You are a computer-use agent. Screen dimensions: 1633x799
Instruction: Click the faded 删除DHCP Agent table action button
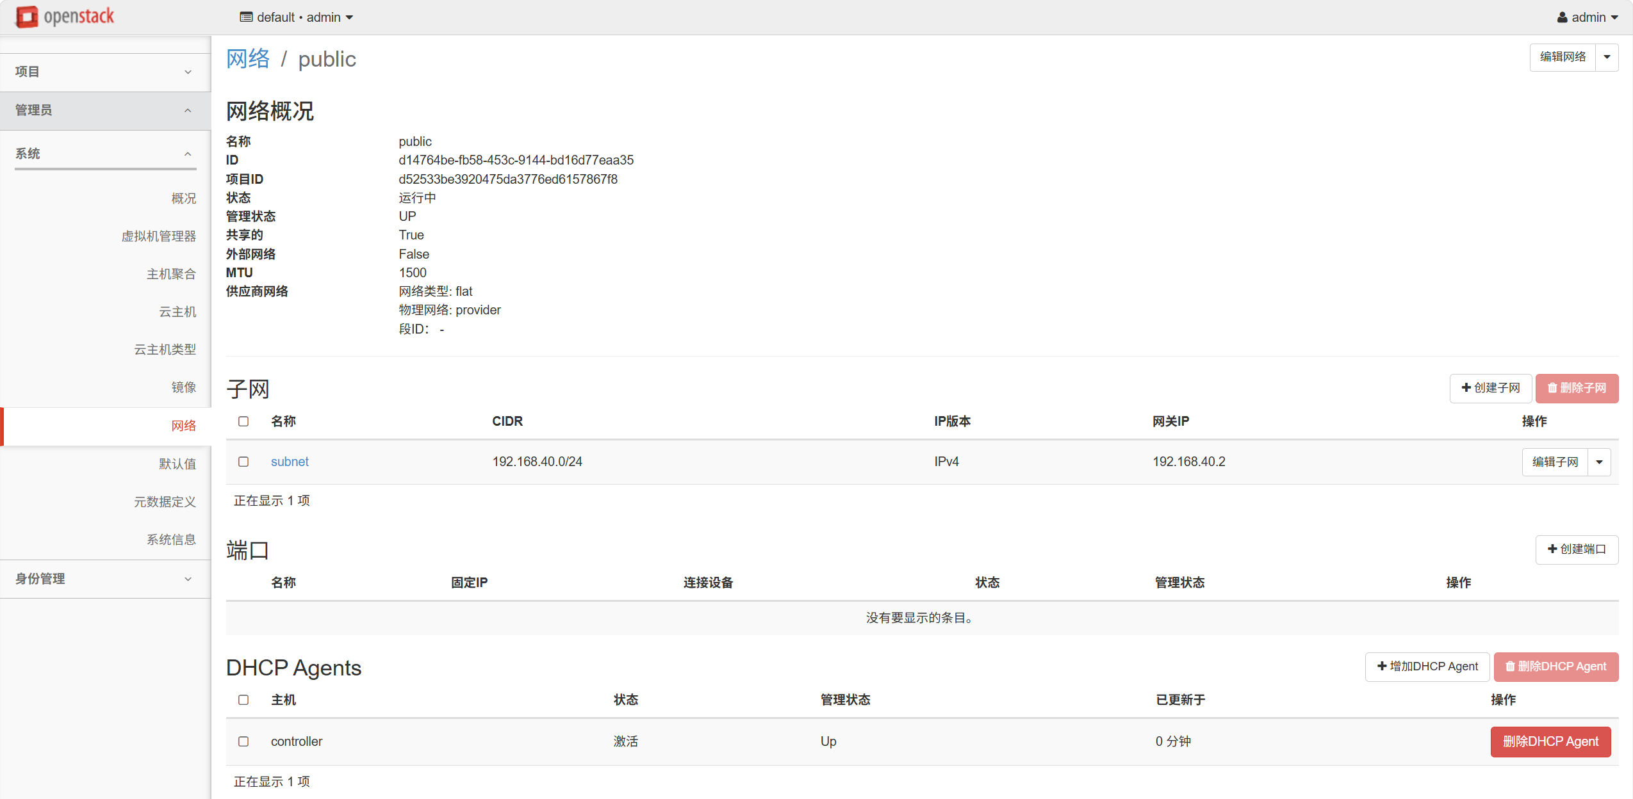pos(1556,666)
